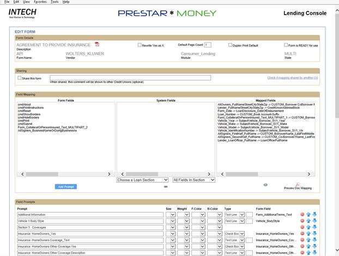Open the Tools menu
339x256 pixels.
point(55,2)
